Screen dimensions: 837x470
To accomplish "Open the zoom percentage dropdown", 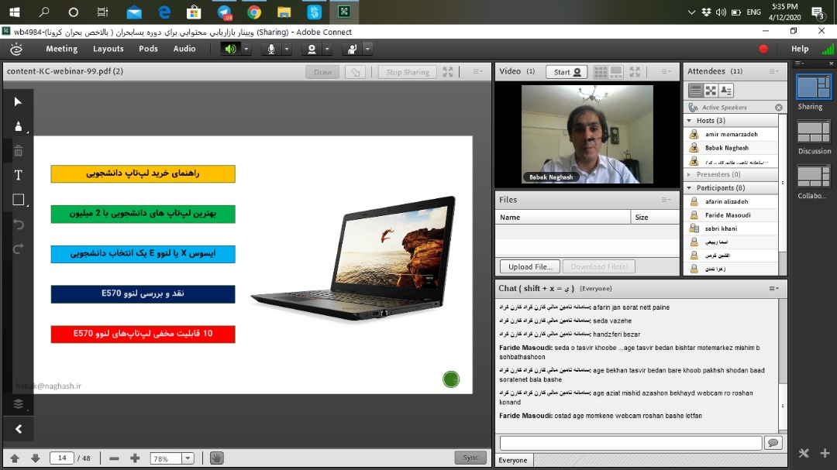I will (x=188, y=458).
